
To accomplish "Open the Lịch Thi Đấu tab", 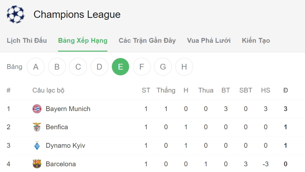I will [27, 41].
